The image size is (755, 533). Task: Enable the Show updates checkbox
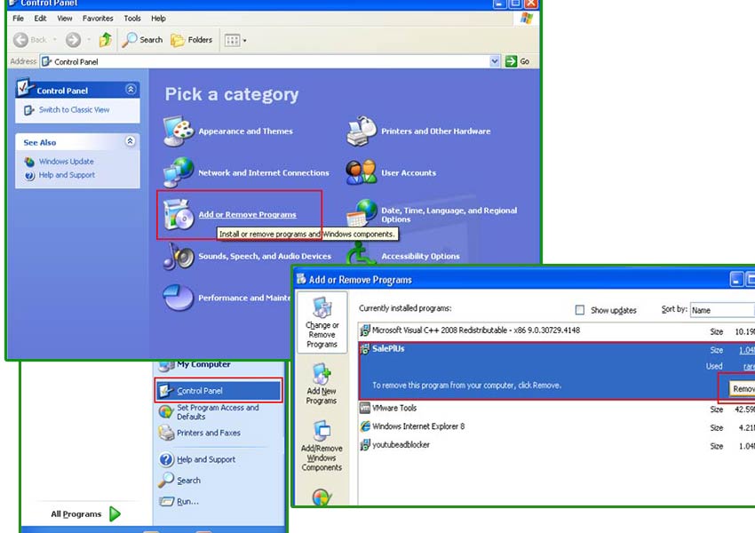[580, 310]
